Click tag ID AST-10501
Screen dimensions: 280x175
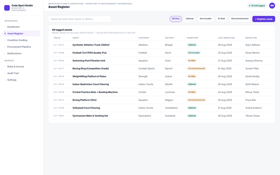(59, 61)
